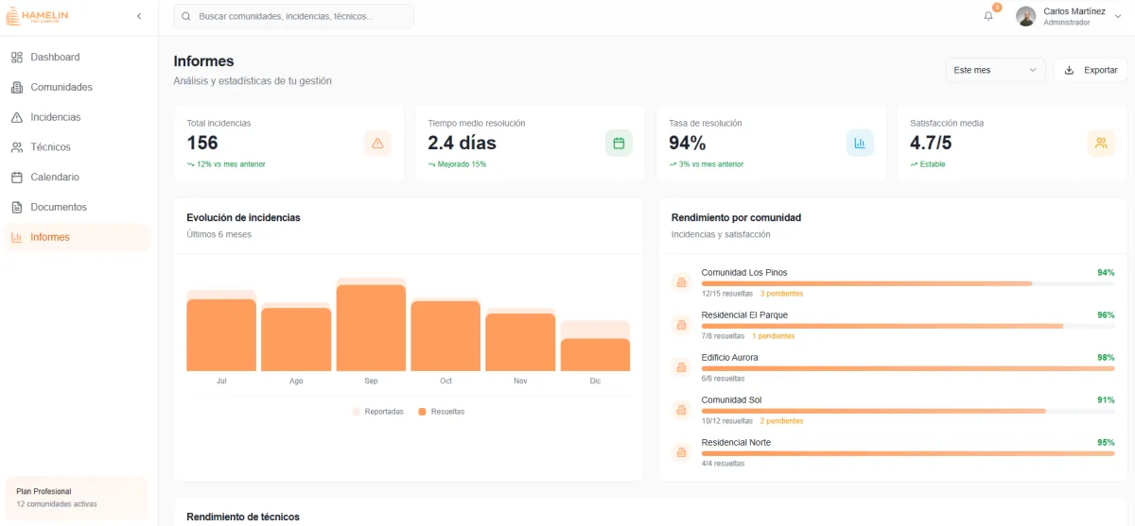1135x526 pixels.
Task: Click the users icon in Satisfacción media card
Action: [x=1101, y=144]
